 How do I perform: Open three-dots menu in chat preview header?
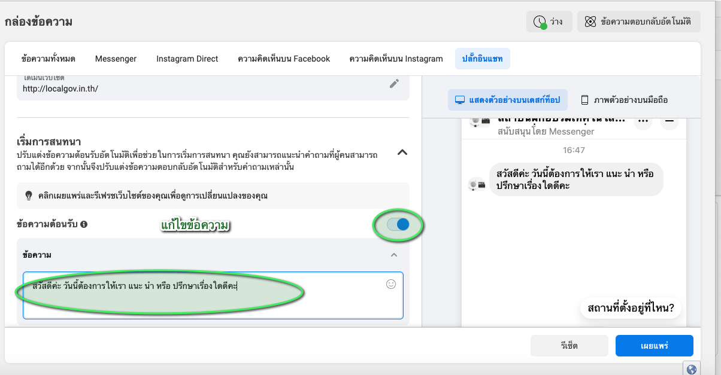643,121
